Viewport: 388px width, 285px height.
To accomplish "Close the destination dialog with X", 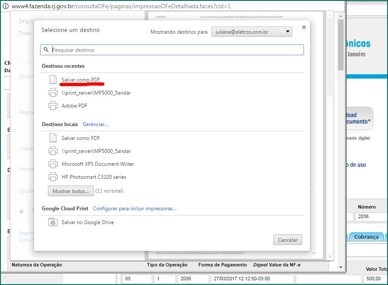I will click(x=304, y=27).
